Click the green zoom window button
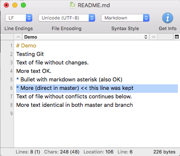Screen dimensions: 180x156 point(23,5)
